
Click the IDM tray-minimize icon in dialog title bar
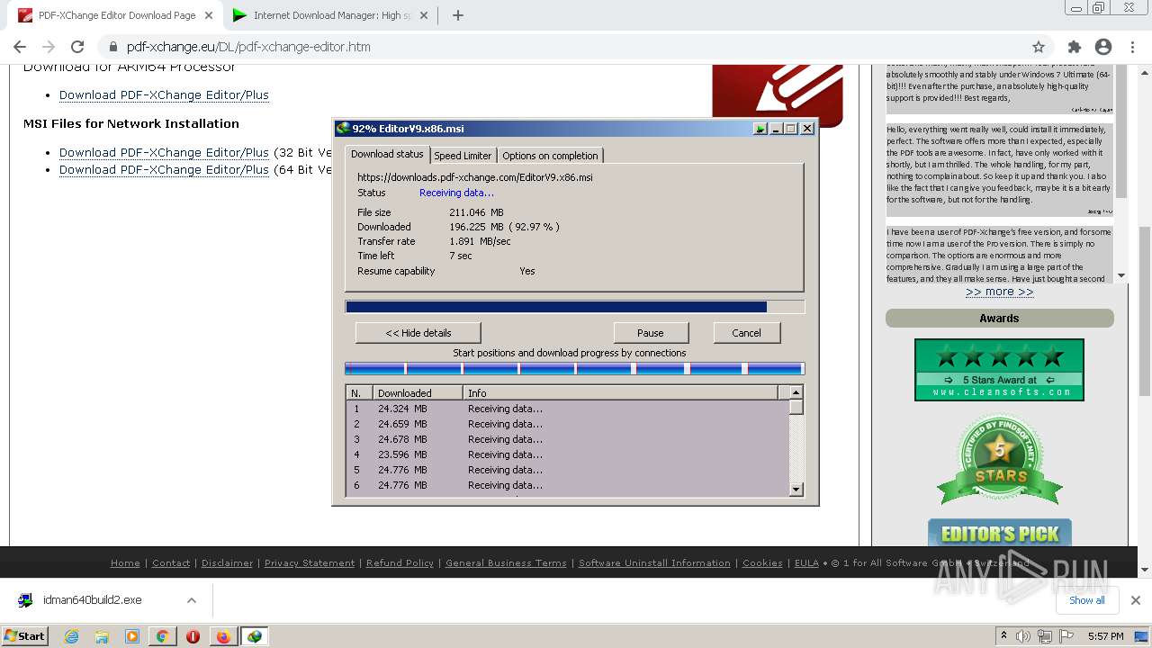pyautogui.click(x=760, y=129)
